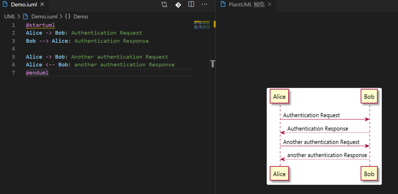Click the git diamond icon in editor toolbar
The image size is (398, 194).
point(178,5)
